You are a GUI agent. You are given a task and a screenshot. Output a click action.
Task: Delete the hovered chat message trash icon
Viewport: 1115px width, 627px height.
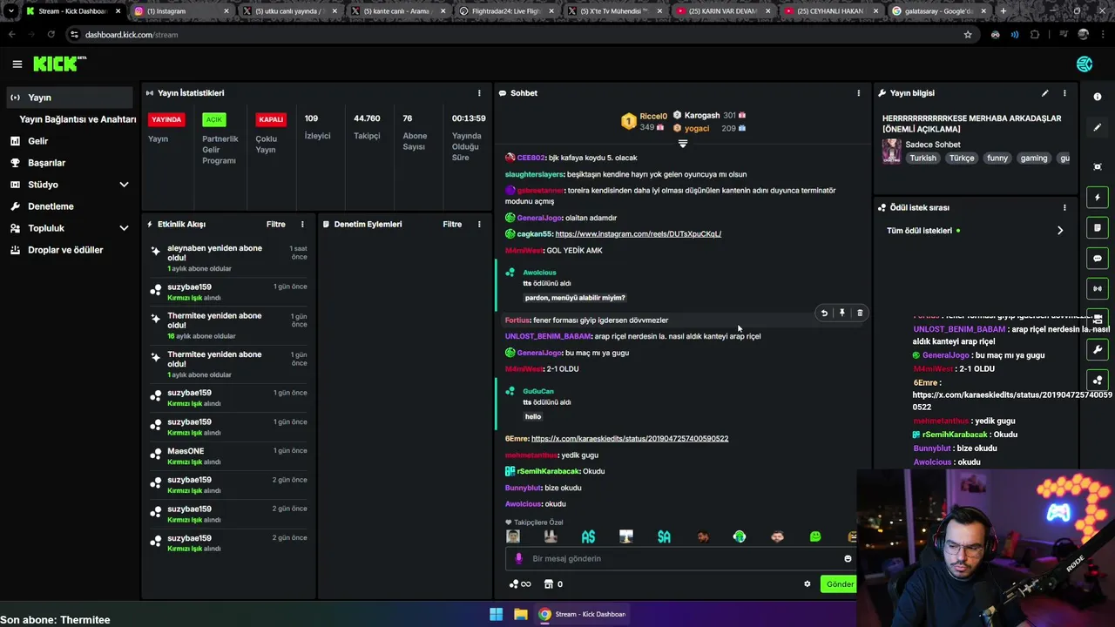(860, 313)
